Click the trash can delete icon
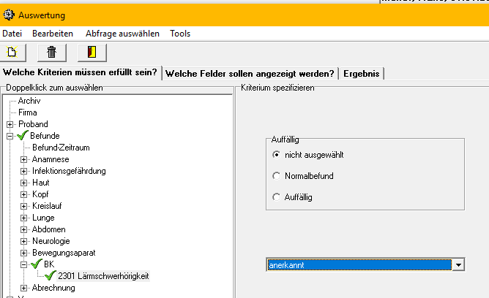This screenshot has height=298, width=489. click(51, 52)
